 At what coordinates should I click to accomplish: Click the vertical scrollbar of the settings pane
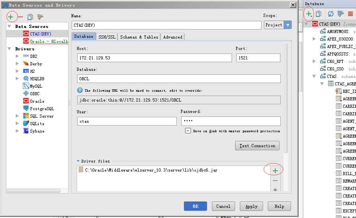tap(286, 98)
